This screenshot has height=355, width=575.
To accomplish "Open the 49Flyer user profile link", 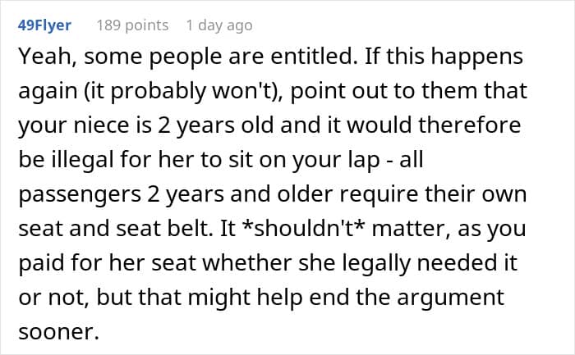I will 44,25.
